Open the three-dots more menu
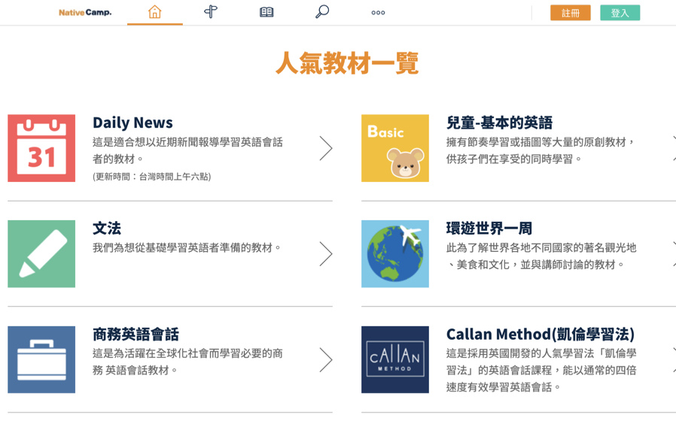The width and height of the screenshot is (676, 436). coord(378,13)
